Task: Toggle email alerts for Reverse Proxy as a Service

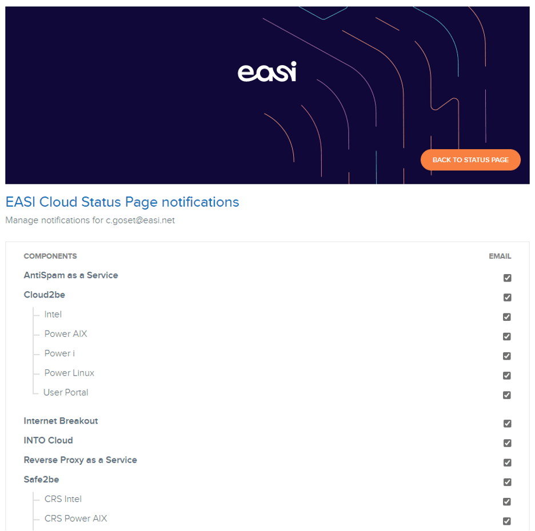Action: [x=507, y=462]
